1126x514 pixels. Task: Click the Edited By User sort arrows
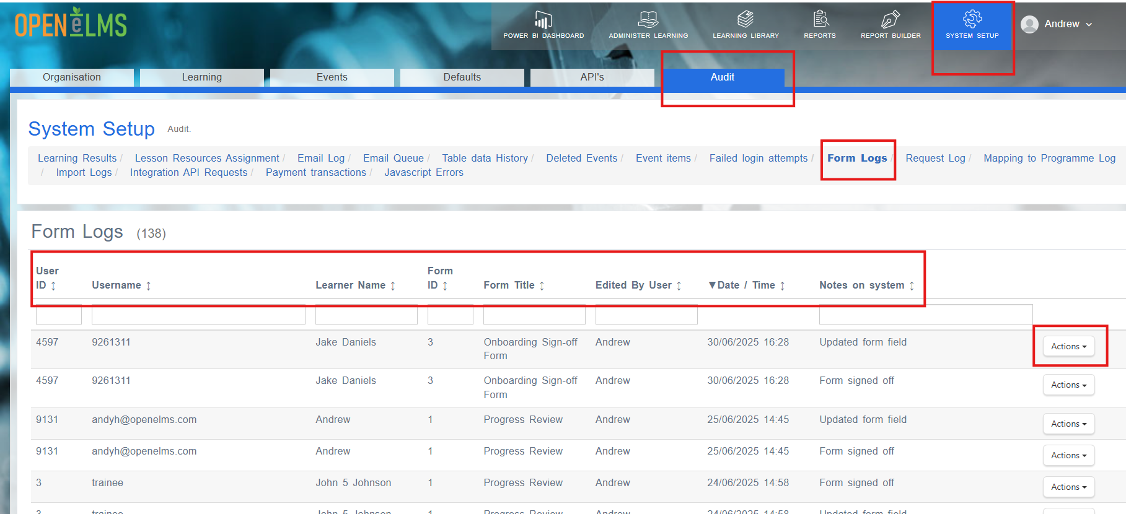pyautogui.click(x=679, y=285)
